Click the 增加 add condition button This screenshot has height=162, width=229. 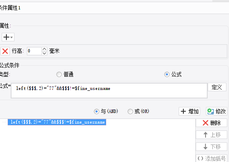pyautogui.click(x=189, y=111)
